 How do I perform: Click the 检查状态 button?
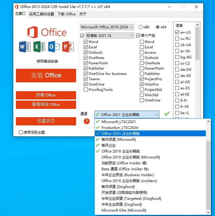[46, 121]
